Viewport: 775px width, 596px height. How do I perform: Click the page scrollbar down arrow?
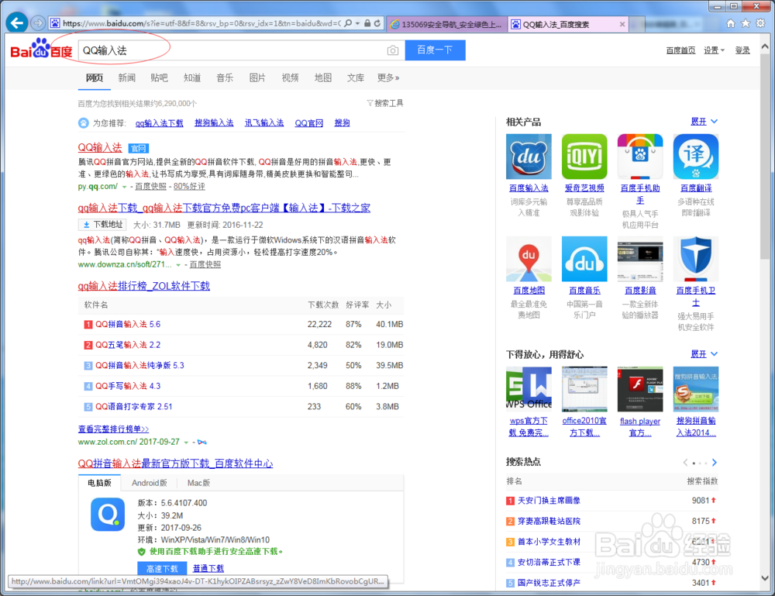(765, 577)
